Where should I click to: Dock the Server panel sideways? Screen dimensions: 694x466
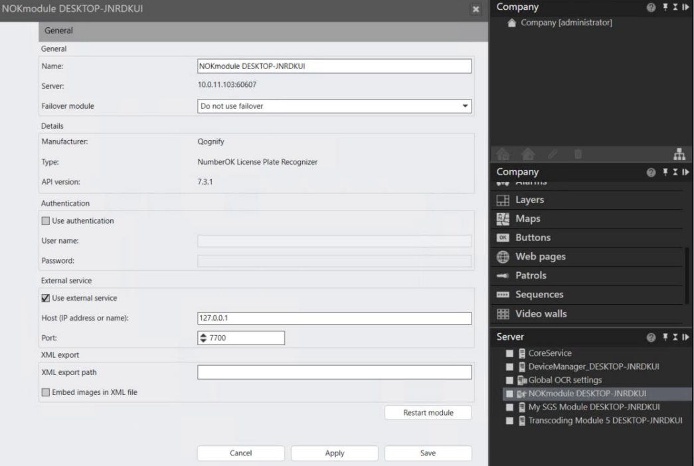click(x=685, y=337)
